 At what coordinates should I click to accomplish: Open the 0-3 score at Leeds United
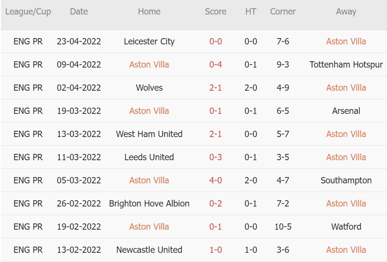click(216, 157)
